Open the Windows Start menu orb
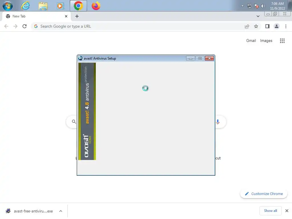The width and height of the screenshot is (292, 219). [x=8, y=5]
